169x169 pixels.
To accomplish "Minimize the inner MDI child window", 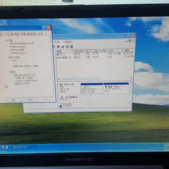I will tap(127, 41).
